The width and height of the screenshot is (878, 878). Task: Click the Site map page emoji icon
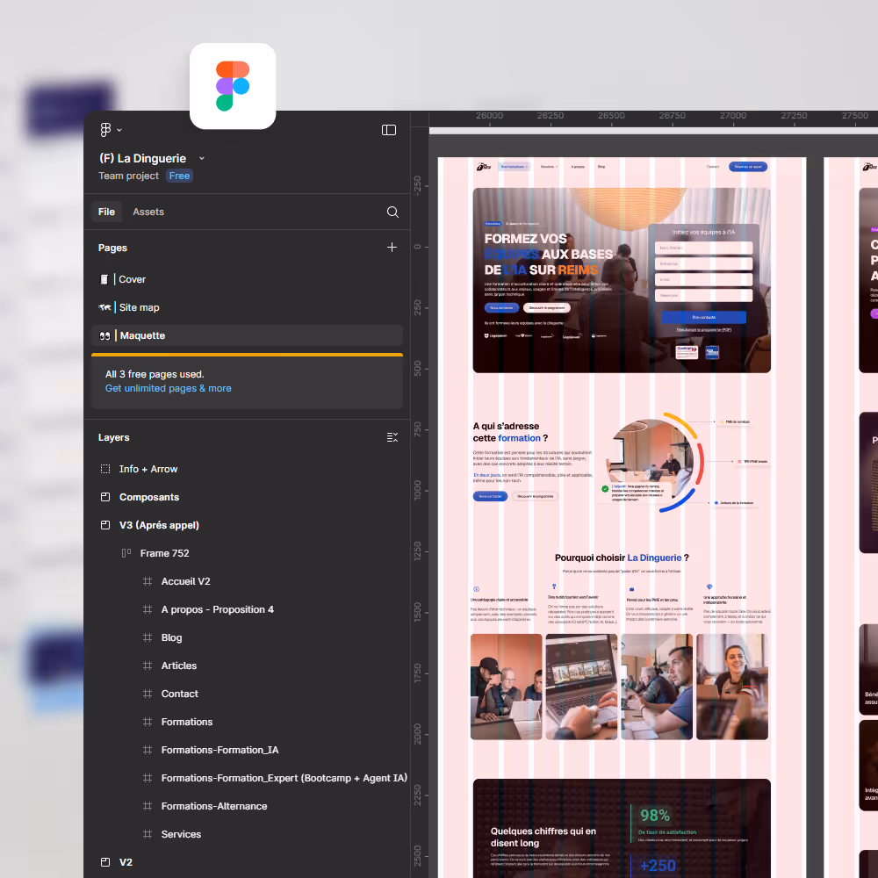(x=104, y=307)
